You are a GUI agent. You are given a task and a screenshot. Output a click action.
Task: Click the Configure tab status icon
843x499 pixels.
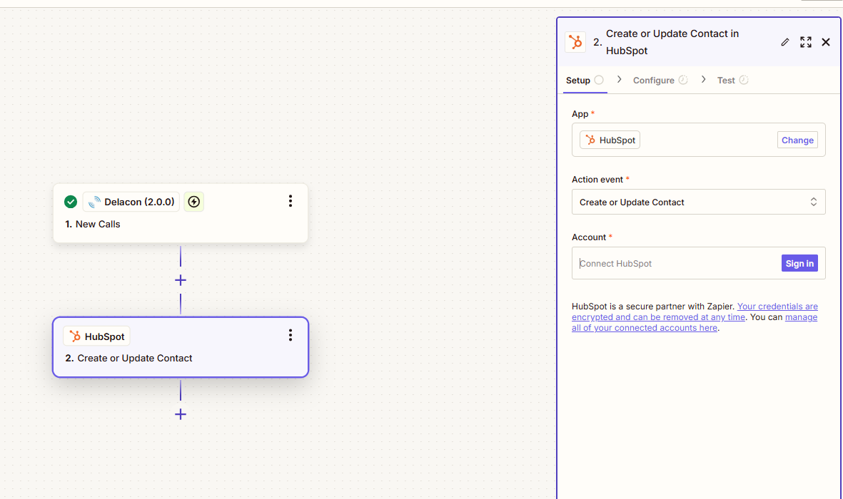coord(683,80)
